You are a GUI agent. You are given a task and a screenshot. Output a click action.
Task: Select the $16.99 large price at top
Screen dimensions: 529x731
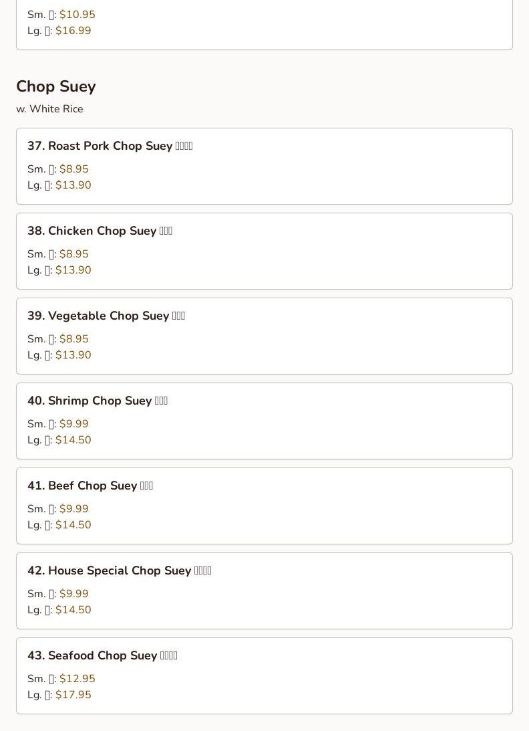[73, 30]
